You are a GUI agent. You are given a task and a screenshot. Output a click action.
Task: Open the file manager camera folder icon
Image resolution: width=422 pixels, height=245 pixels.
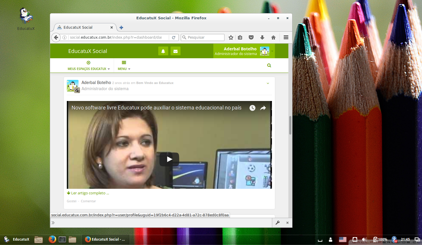tap(38, 239)
